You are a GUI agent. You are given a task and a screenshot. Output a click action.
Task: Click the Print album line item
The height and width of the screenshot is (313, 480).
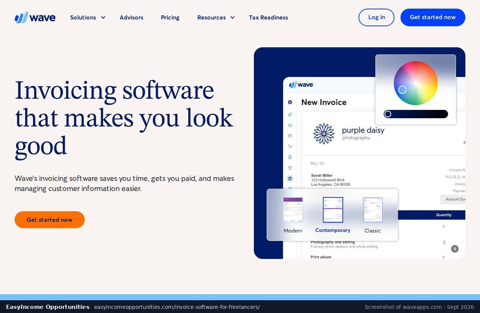pos(321,257)
